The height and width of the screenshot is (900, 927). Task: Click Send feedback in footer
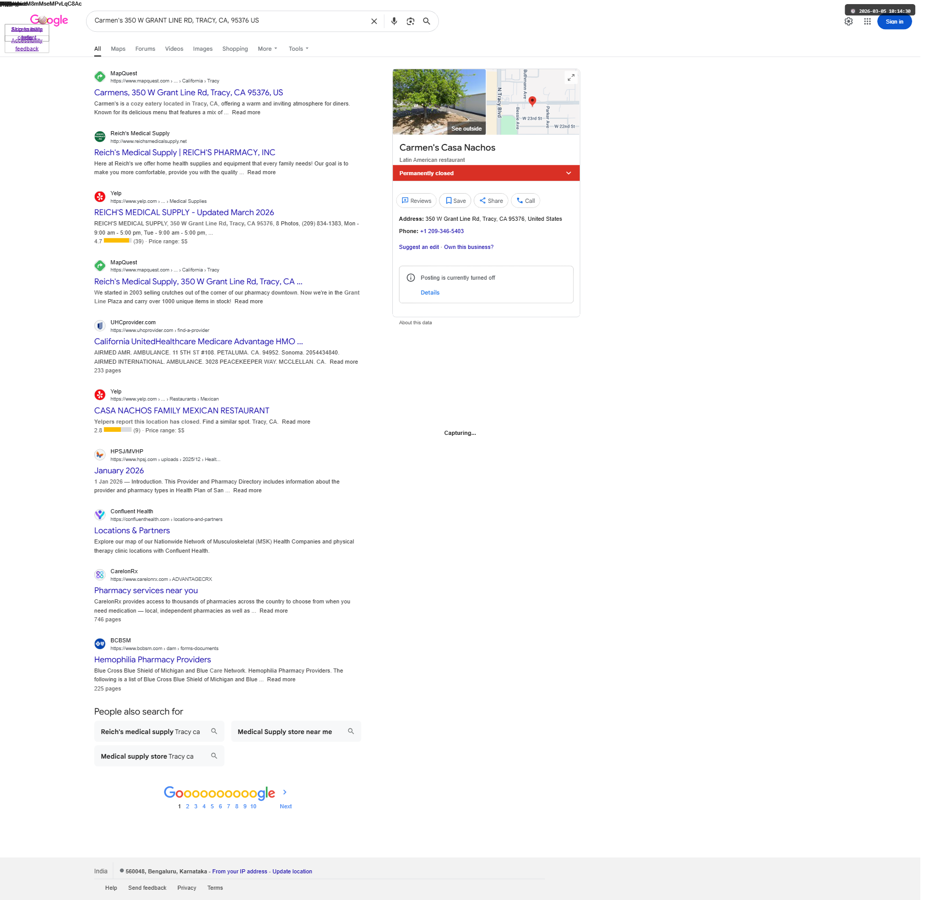pos(148,888)
